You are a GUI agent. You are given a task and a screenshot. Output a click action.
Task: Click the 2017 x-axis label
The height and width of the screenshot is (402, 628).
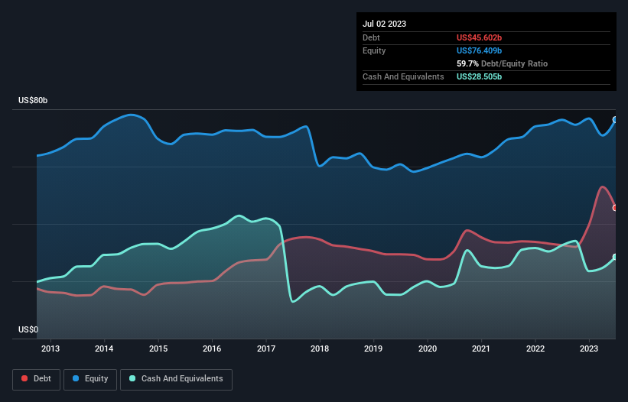(266, 349)
